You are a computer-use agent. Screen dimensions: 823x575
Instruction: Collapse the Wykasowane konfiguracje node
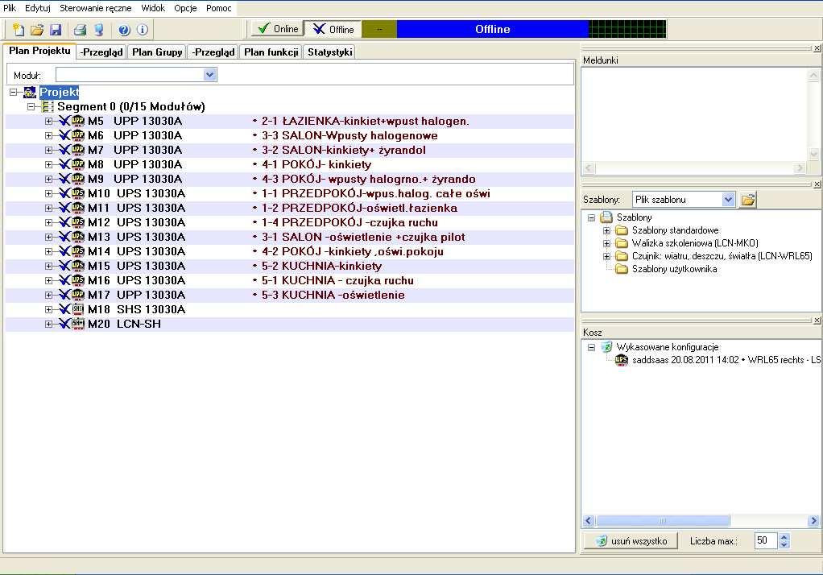(592, 347)
